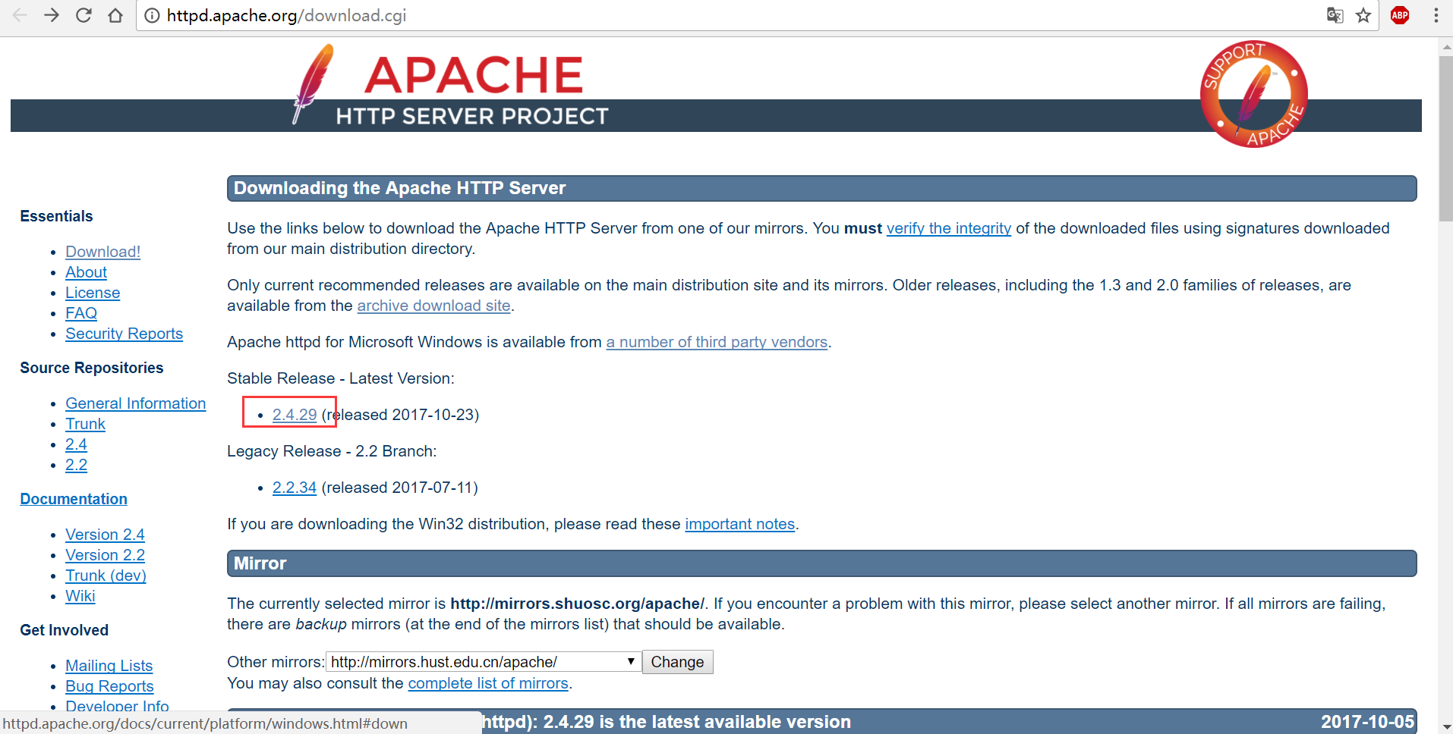Viewport: 1453px width, 734px height.
Task: Click the Source Repositories sidebar heading
Action: pyautogui.click(x=91, y=368)
